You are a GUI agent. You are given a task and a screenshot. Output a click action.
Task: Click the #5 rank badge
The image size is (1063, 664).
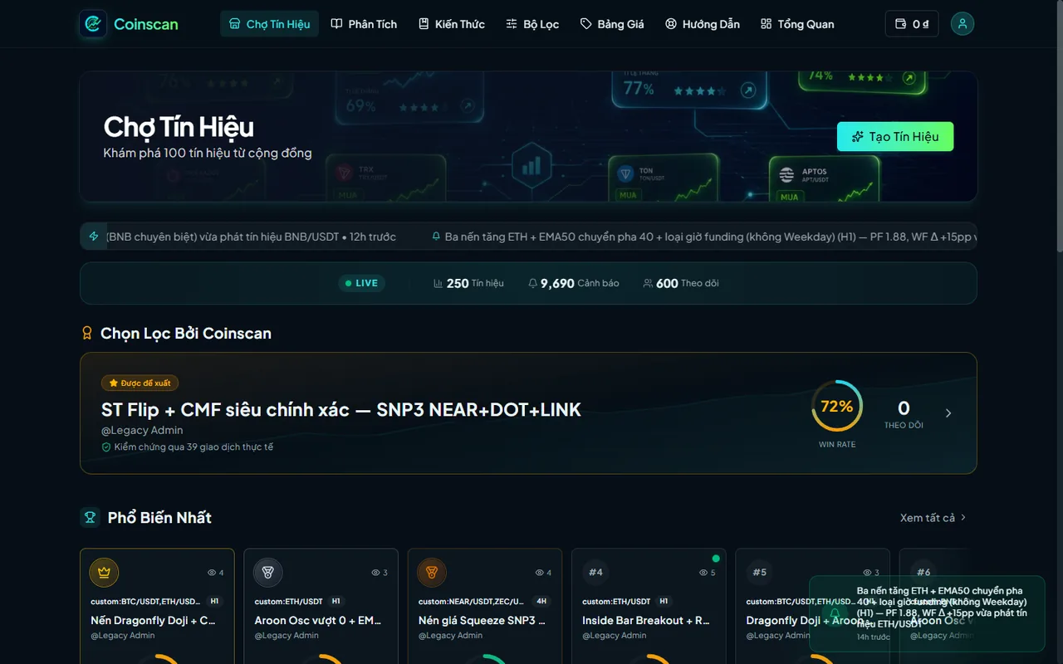(759, 572)
